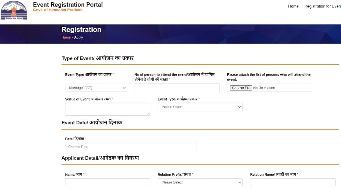This screenshot has height=189, width=341.
Task: Follow the Home breadcrumb link
Action: coord(66,37)
